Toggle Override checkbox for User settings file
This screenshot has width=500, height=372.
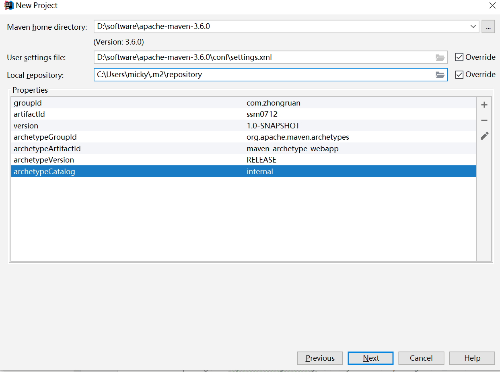pyautogui.click(x=459, y=57)
